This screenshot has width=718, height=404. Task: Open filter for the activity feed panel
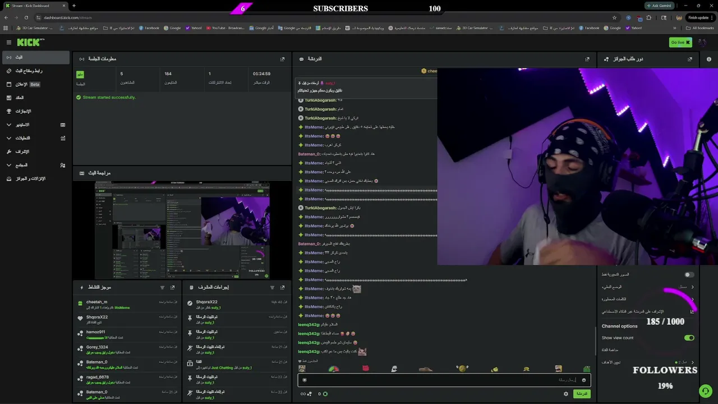[162, 287]
